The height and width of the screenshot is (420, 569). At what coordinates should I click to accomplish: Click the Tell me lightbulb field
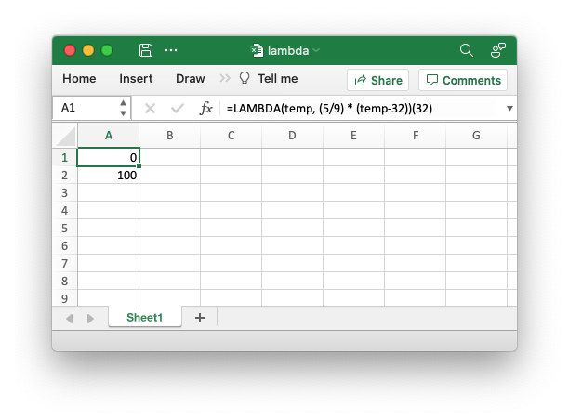[268, 79]
